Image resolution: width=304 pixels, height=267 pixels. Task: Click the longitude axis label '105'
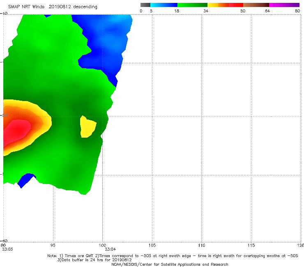coord(152,245)
